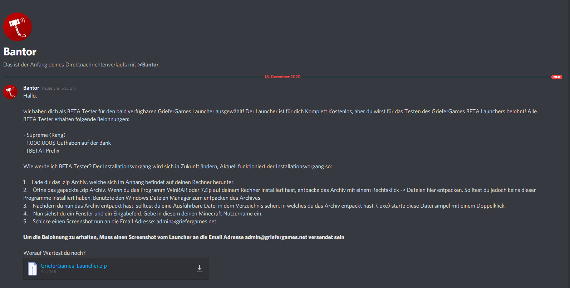The image size is (570, 288).
Task: Open the GrieferGames_Launcher.zip file link
Action: pos(74,266)
